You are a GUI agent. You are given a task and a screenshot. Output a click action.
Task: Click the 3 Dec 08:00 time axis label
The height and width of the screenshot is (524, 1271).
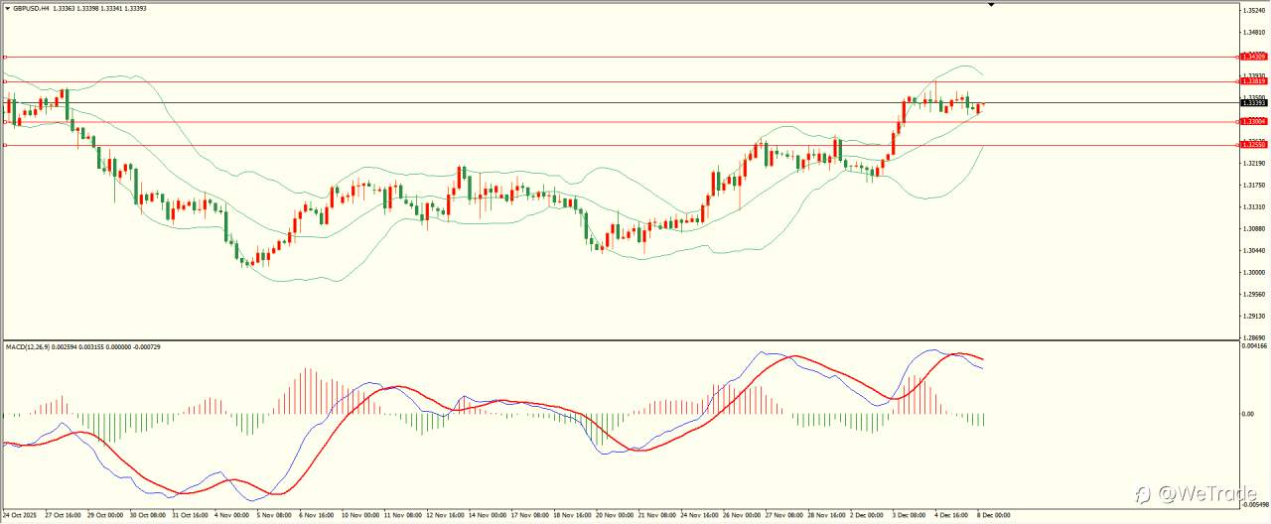[x=909, y=516]
